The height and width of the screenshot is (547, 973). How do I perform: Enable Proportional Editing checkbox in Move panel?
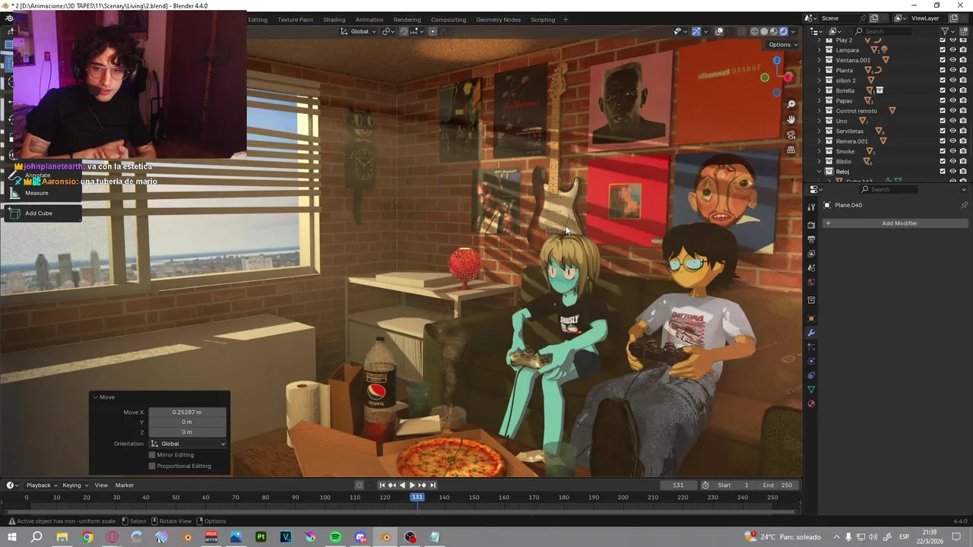coord(152,466)
